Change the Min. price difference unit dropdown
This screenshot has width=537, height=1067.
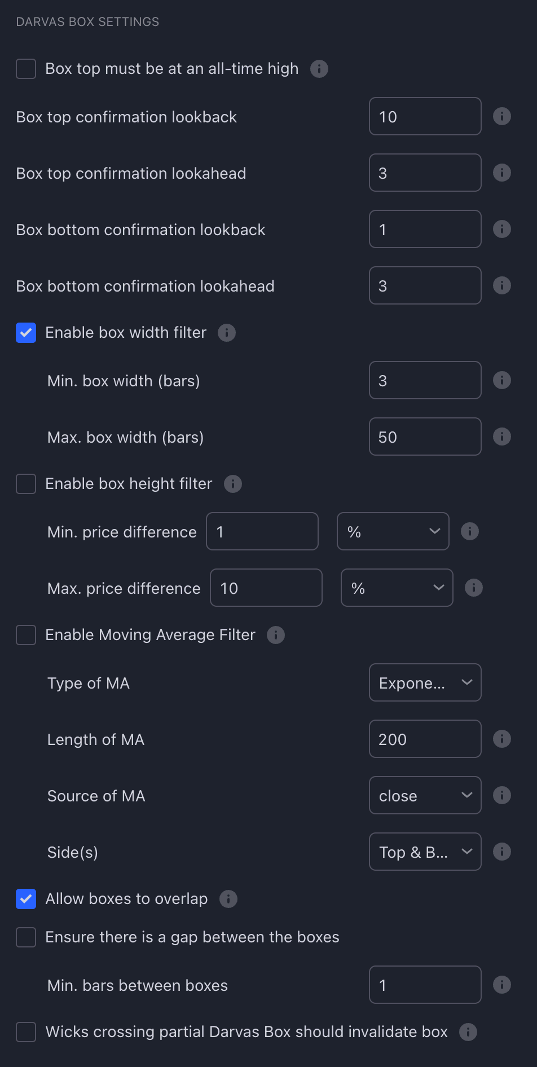[393, 531]
